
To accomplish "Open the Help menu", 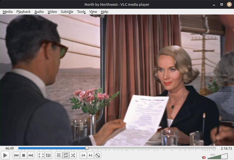I will tap(105, 11).
